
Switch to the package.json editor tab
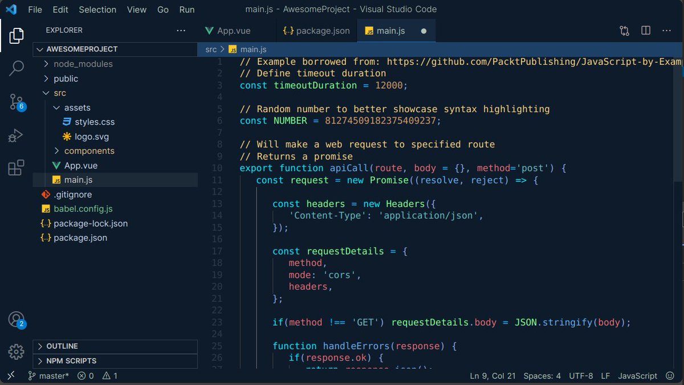[x=316, y=31]
